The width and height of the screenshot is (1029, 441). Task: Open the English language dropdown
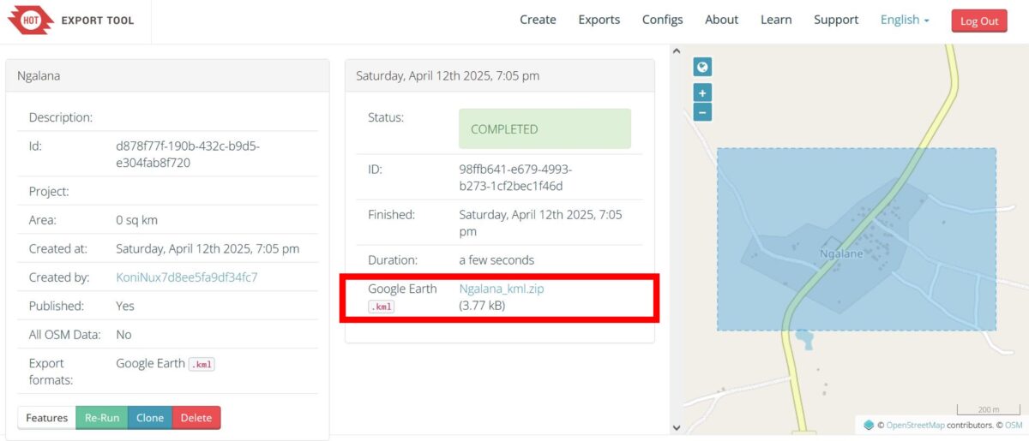coord(905,20)
